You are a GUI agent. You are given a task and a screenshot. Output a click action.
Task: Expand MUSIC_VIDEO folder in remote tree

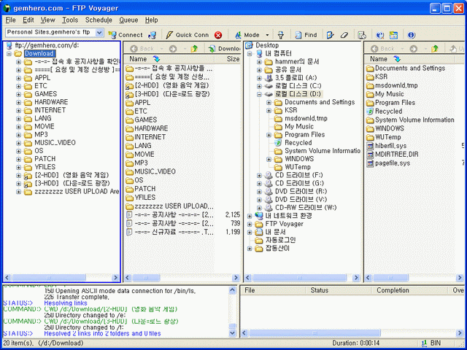pyautogui.click(x=18, y=143)
